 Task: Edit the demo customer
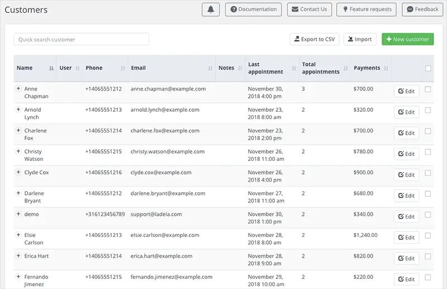coord(407,216)
